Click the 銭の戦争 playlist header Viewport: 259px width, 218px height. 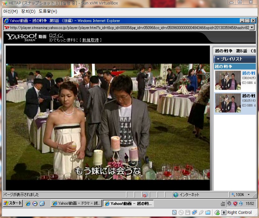234,67
